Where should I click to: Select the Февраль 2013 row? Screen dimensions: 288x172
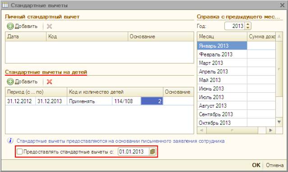[236, 54]
